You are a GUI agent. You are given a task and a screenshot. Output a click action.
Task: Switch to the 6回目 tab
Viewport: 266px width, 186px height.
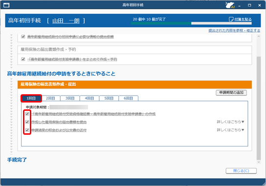129,98
